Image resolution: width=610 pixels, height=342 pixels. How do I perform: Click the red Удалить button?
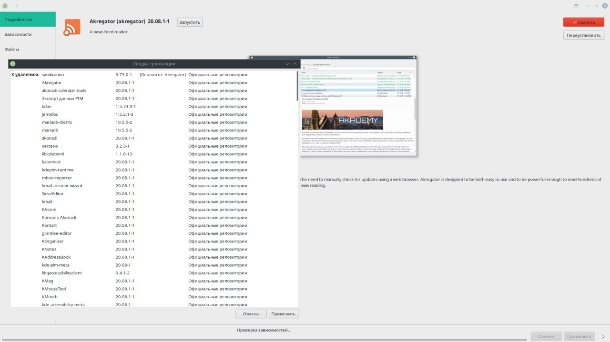584,22
